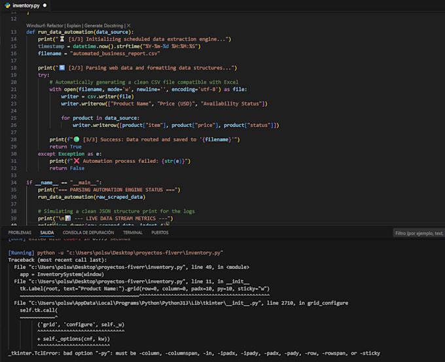Click the [Running] python command output line

tap(116, 253)
